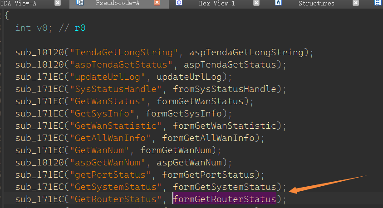Close the Pseudocode-A tab

coord(157,3)
